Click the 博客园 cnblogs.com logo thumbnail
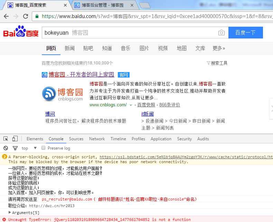 pos(62,94)
